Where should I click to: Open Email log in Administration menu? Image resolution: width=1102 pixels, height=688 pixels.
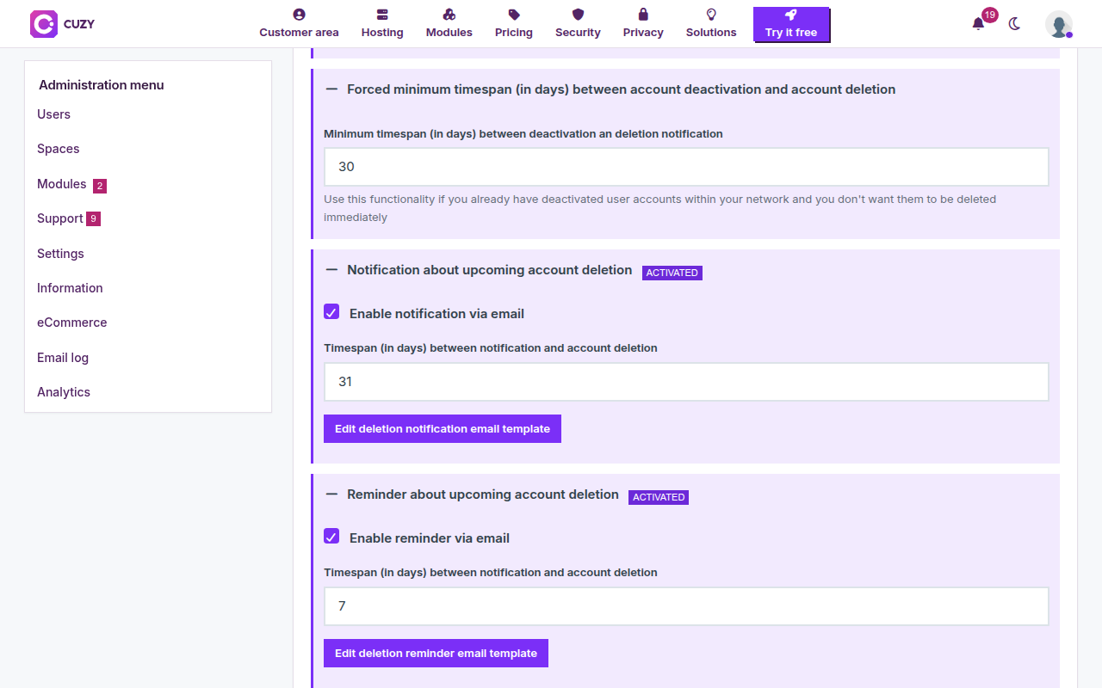63,358
